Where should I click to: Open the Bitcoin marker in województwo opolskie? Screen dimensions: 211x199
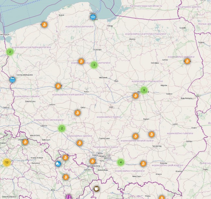(80, 143)
